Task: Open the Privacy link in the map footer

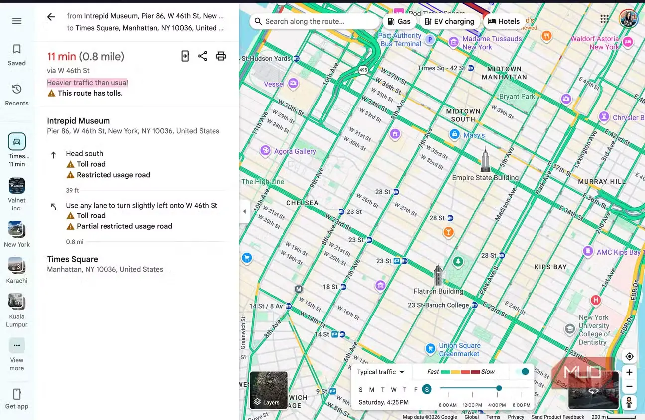Action: [516, 417]
